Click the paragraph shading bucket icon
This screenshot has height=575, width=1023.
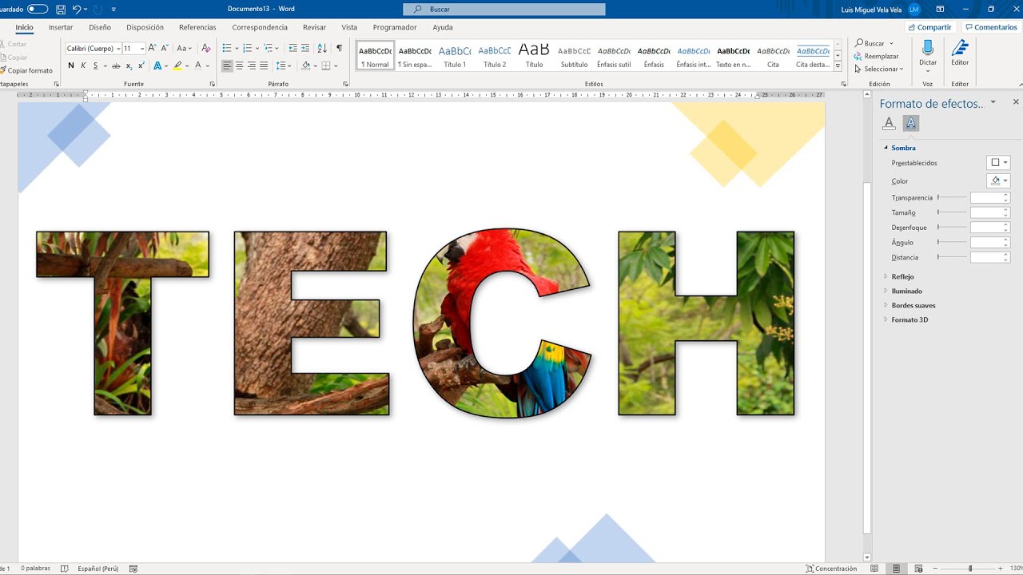tap(306, 65)
